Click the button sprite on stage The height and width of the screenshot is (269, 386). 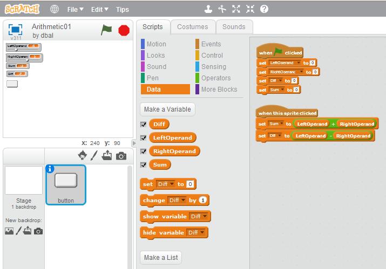tap(12, 84)
